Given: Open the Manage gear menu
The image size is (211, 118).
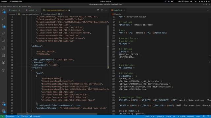Looking at the screenshot, I should tap(3, 111).
